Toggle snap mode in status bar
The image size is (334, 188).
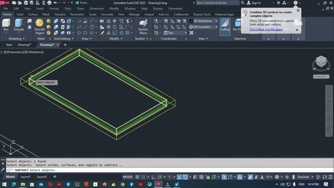144,177
